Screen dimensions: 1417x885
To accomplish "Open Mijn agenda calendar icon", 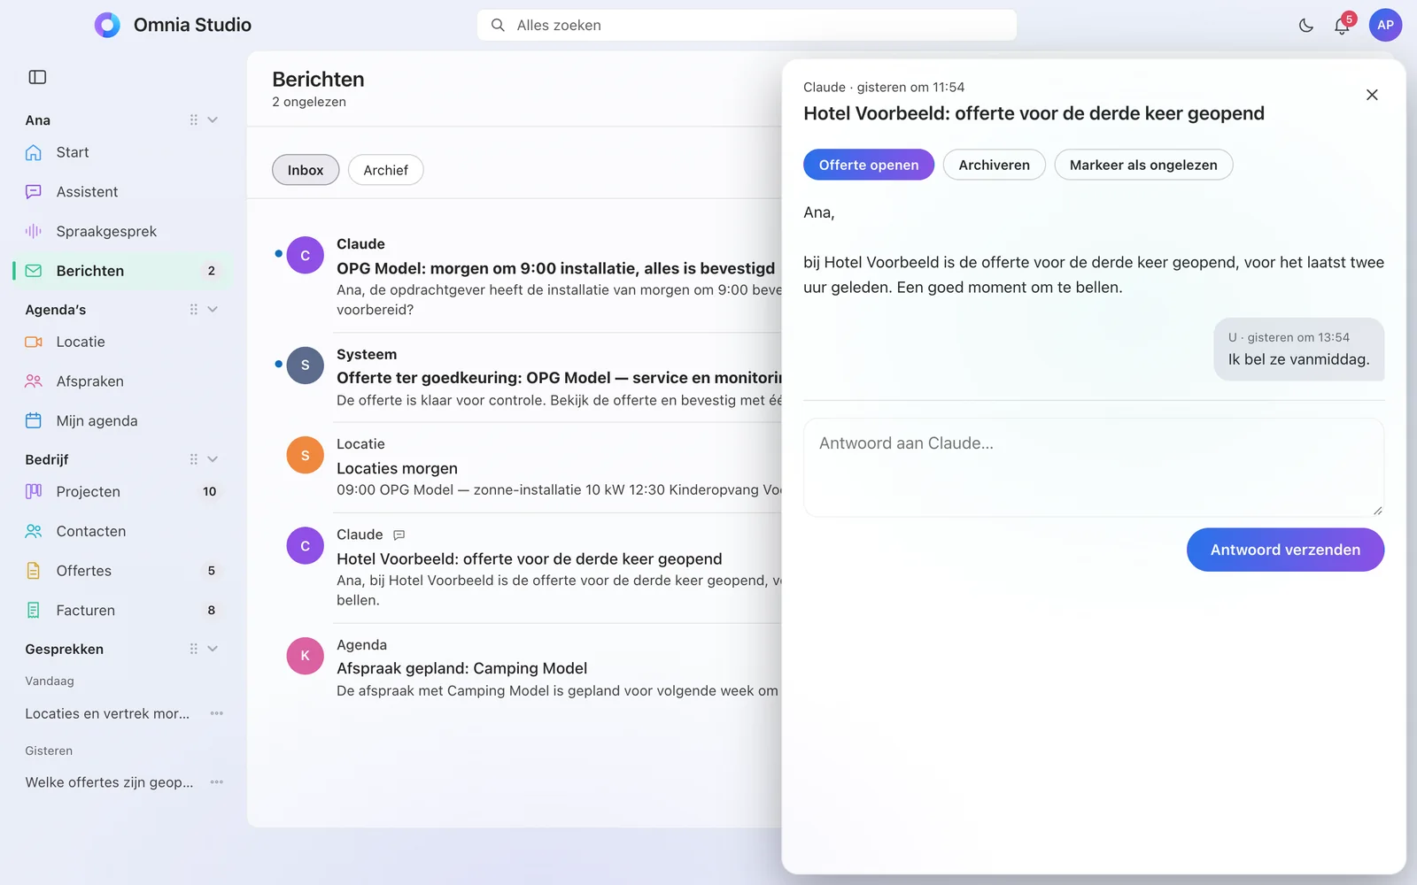I will [34, 420].
